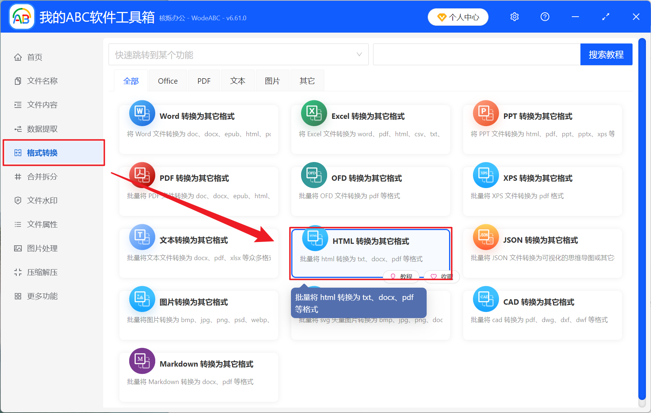Open the PPT conversion icon

click(486, 113)
